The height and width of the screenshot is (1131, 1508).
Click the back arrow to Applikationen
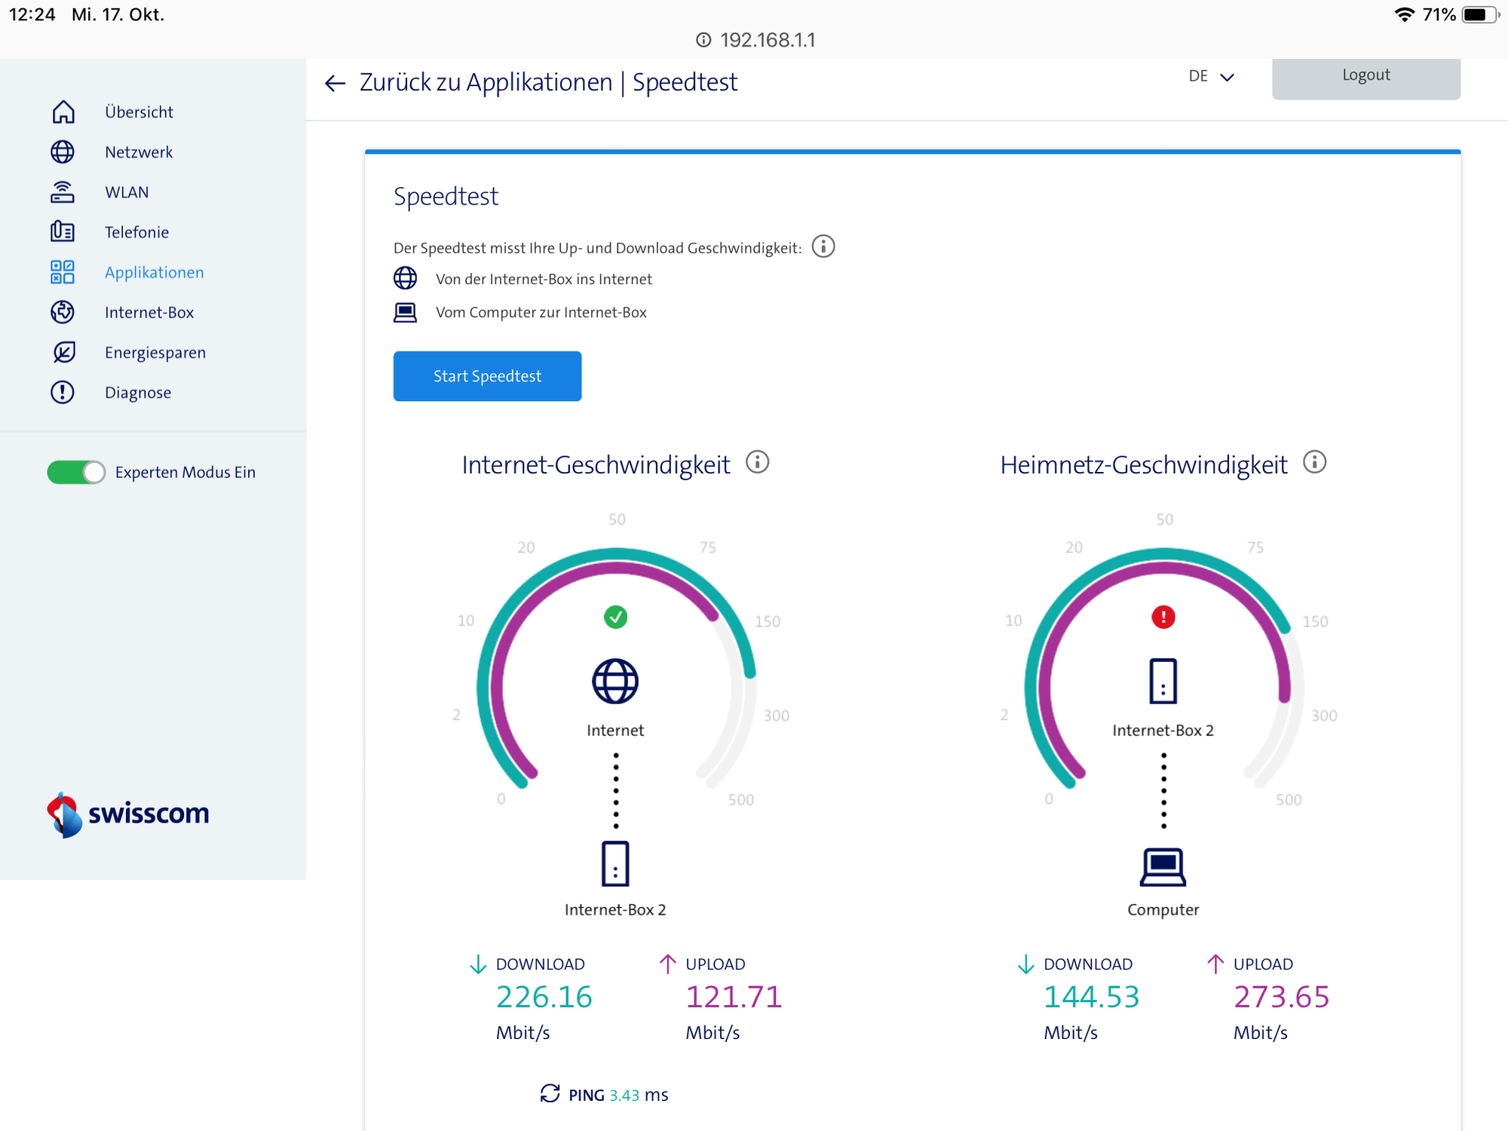(x=335, y=83)
